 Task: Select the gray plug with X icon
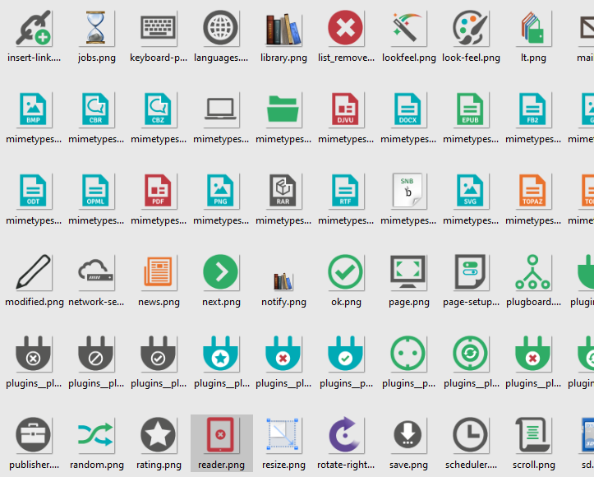tap(33, 354)
